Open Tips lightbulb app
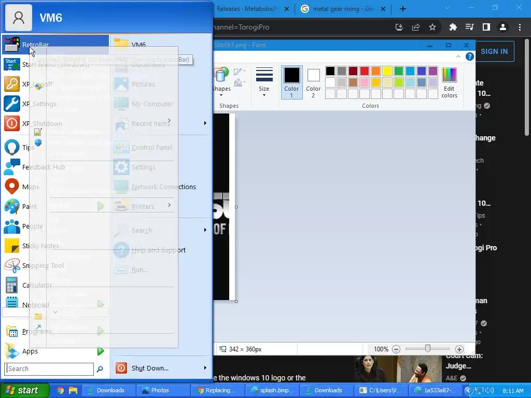The height and width of the screenshot is (398, 531). pyautogui.click(x=12, y=147)
